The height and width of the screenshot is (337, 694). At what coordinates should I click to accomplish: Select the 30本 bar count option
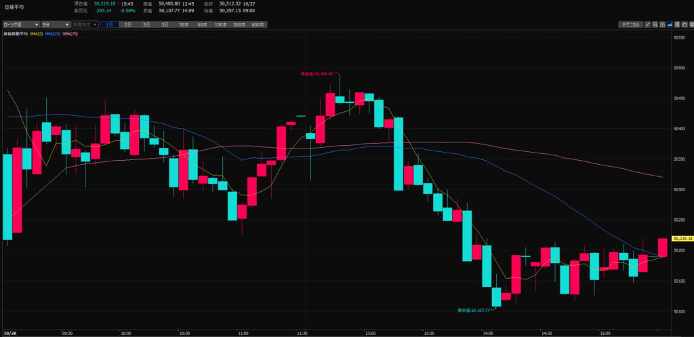pos(184,24)
